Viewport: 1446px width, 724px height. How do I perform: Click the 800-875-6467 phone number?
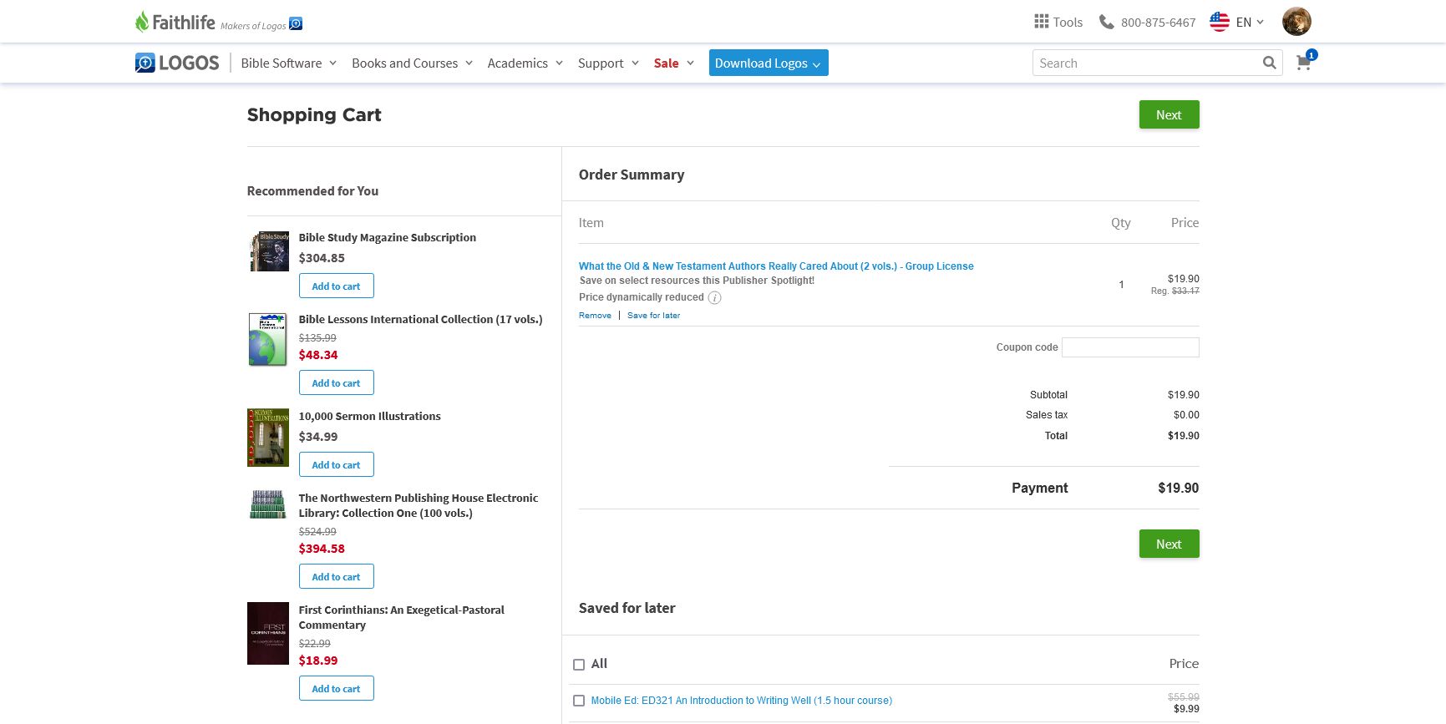1158,23
